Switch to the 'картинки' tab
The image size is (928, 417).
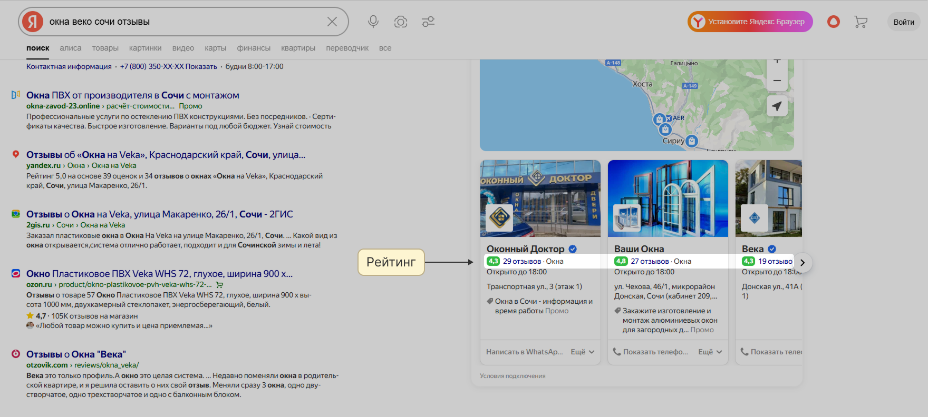coord(145,48)
